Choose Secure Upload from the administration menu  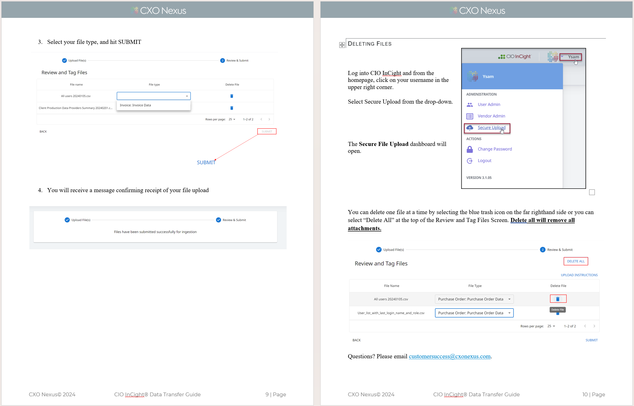[492, 128]
